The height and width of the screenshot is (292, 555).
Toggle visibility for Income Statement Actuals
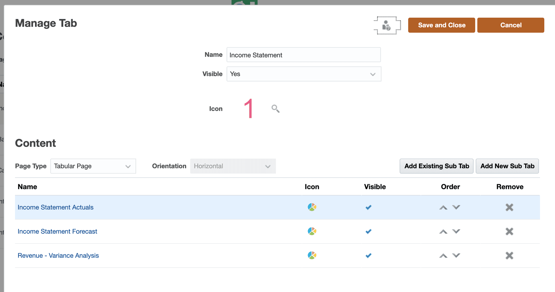(x=368, y=207)
